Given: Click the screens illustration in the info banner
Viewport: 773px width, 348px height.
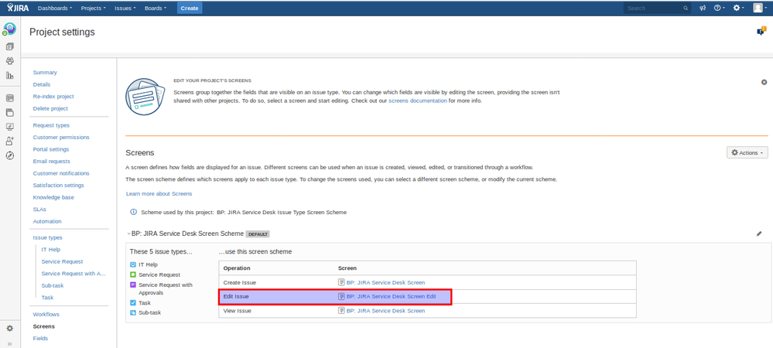Looking at the screenshot, I should coord(144,96).
